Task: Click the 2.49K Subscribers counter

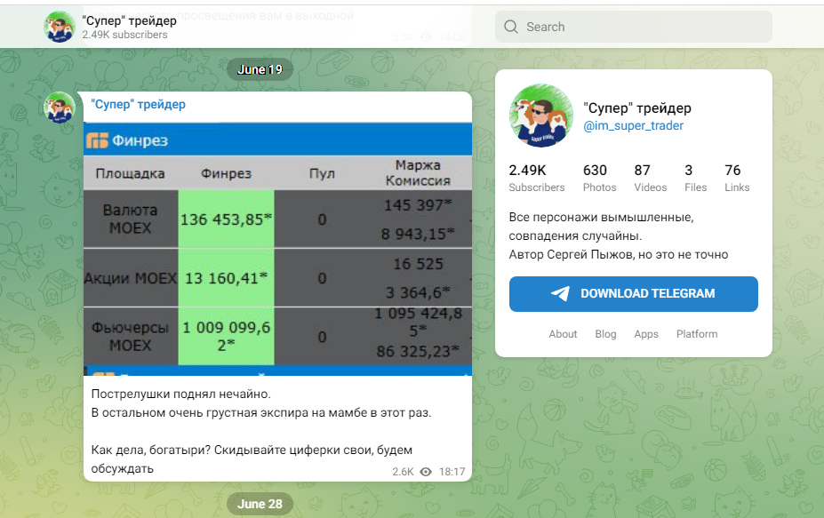Action: [537, 178]
